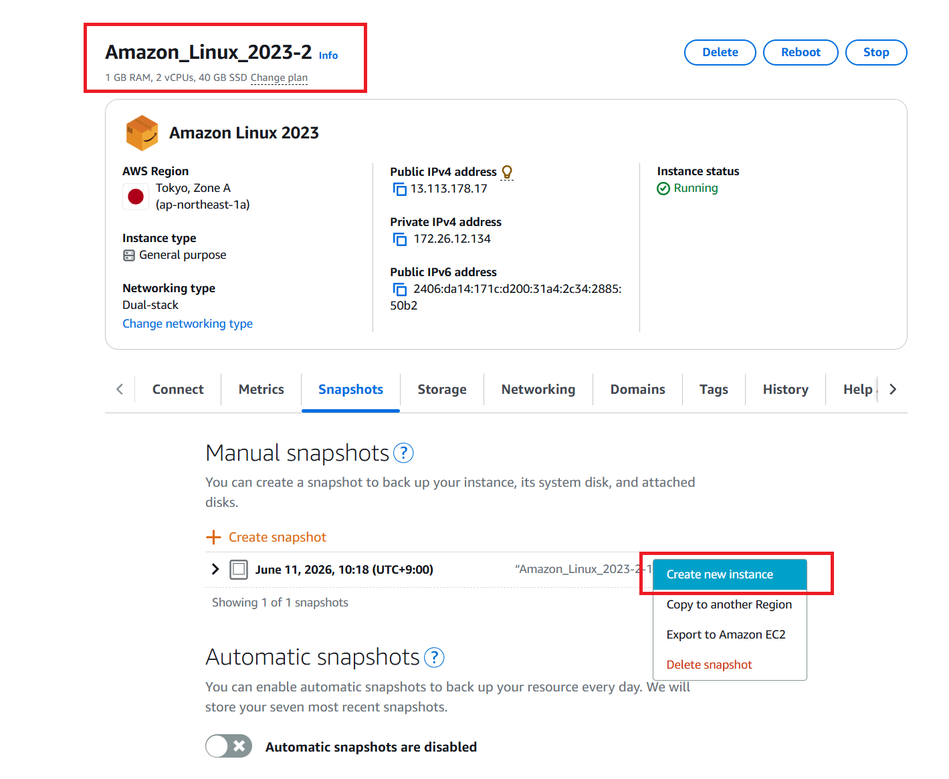
Task: Click the Dual-stack networking type value
Action: pyautogui.click(x=150, y=305)
